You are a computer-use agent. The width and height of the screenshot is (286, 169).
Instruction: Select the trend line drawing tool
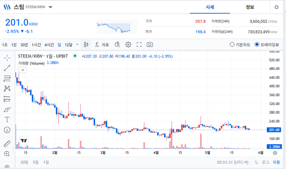[x=7, y=68]
